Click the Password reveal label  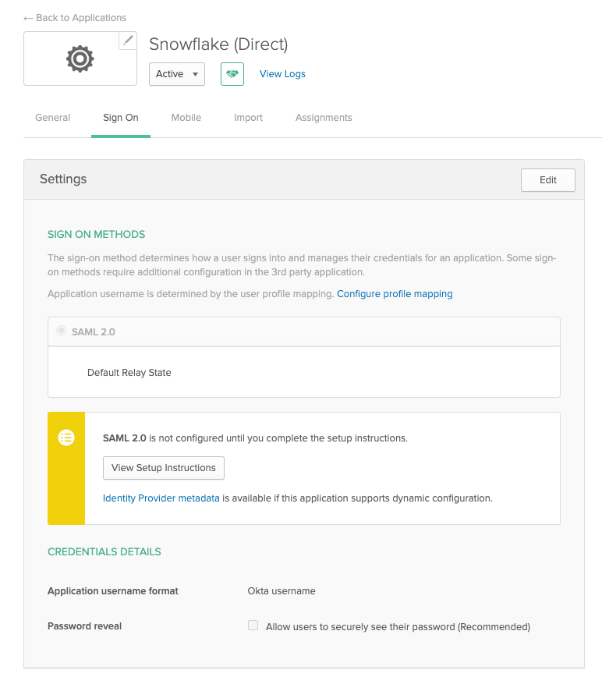(x=85, y=626)
